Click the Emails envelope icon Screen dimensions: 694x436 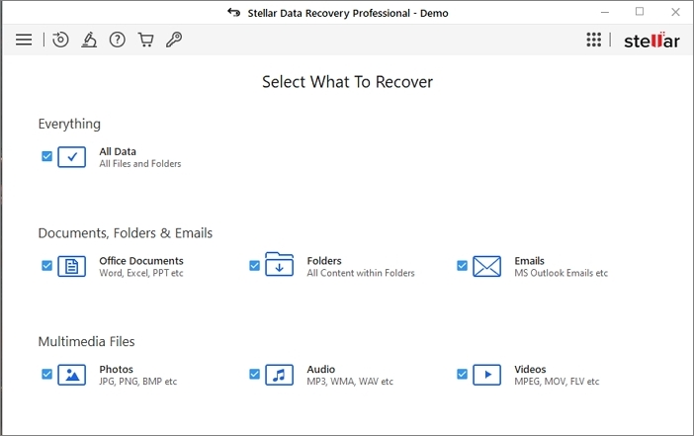486,267
